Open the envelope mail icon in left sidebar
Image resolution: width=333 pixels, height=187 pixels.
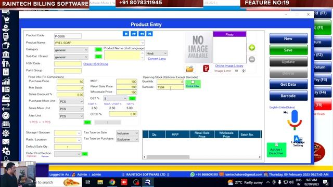tap(6, 142)
